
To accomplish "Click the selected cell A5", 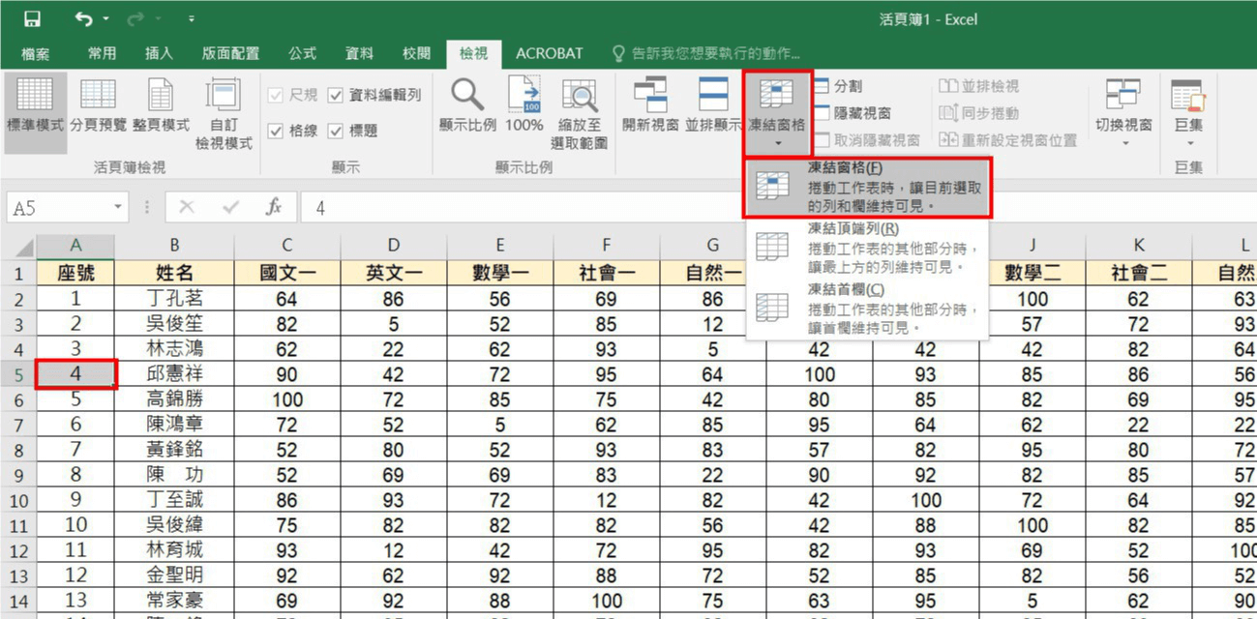I will pos(75,373).
